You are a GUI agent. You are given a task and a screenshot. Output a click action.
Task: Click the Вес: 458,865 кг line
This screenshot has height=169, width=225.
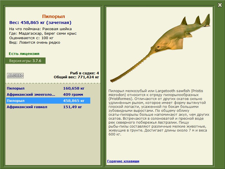click(x=40, y=23)
